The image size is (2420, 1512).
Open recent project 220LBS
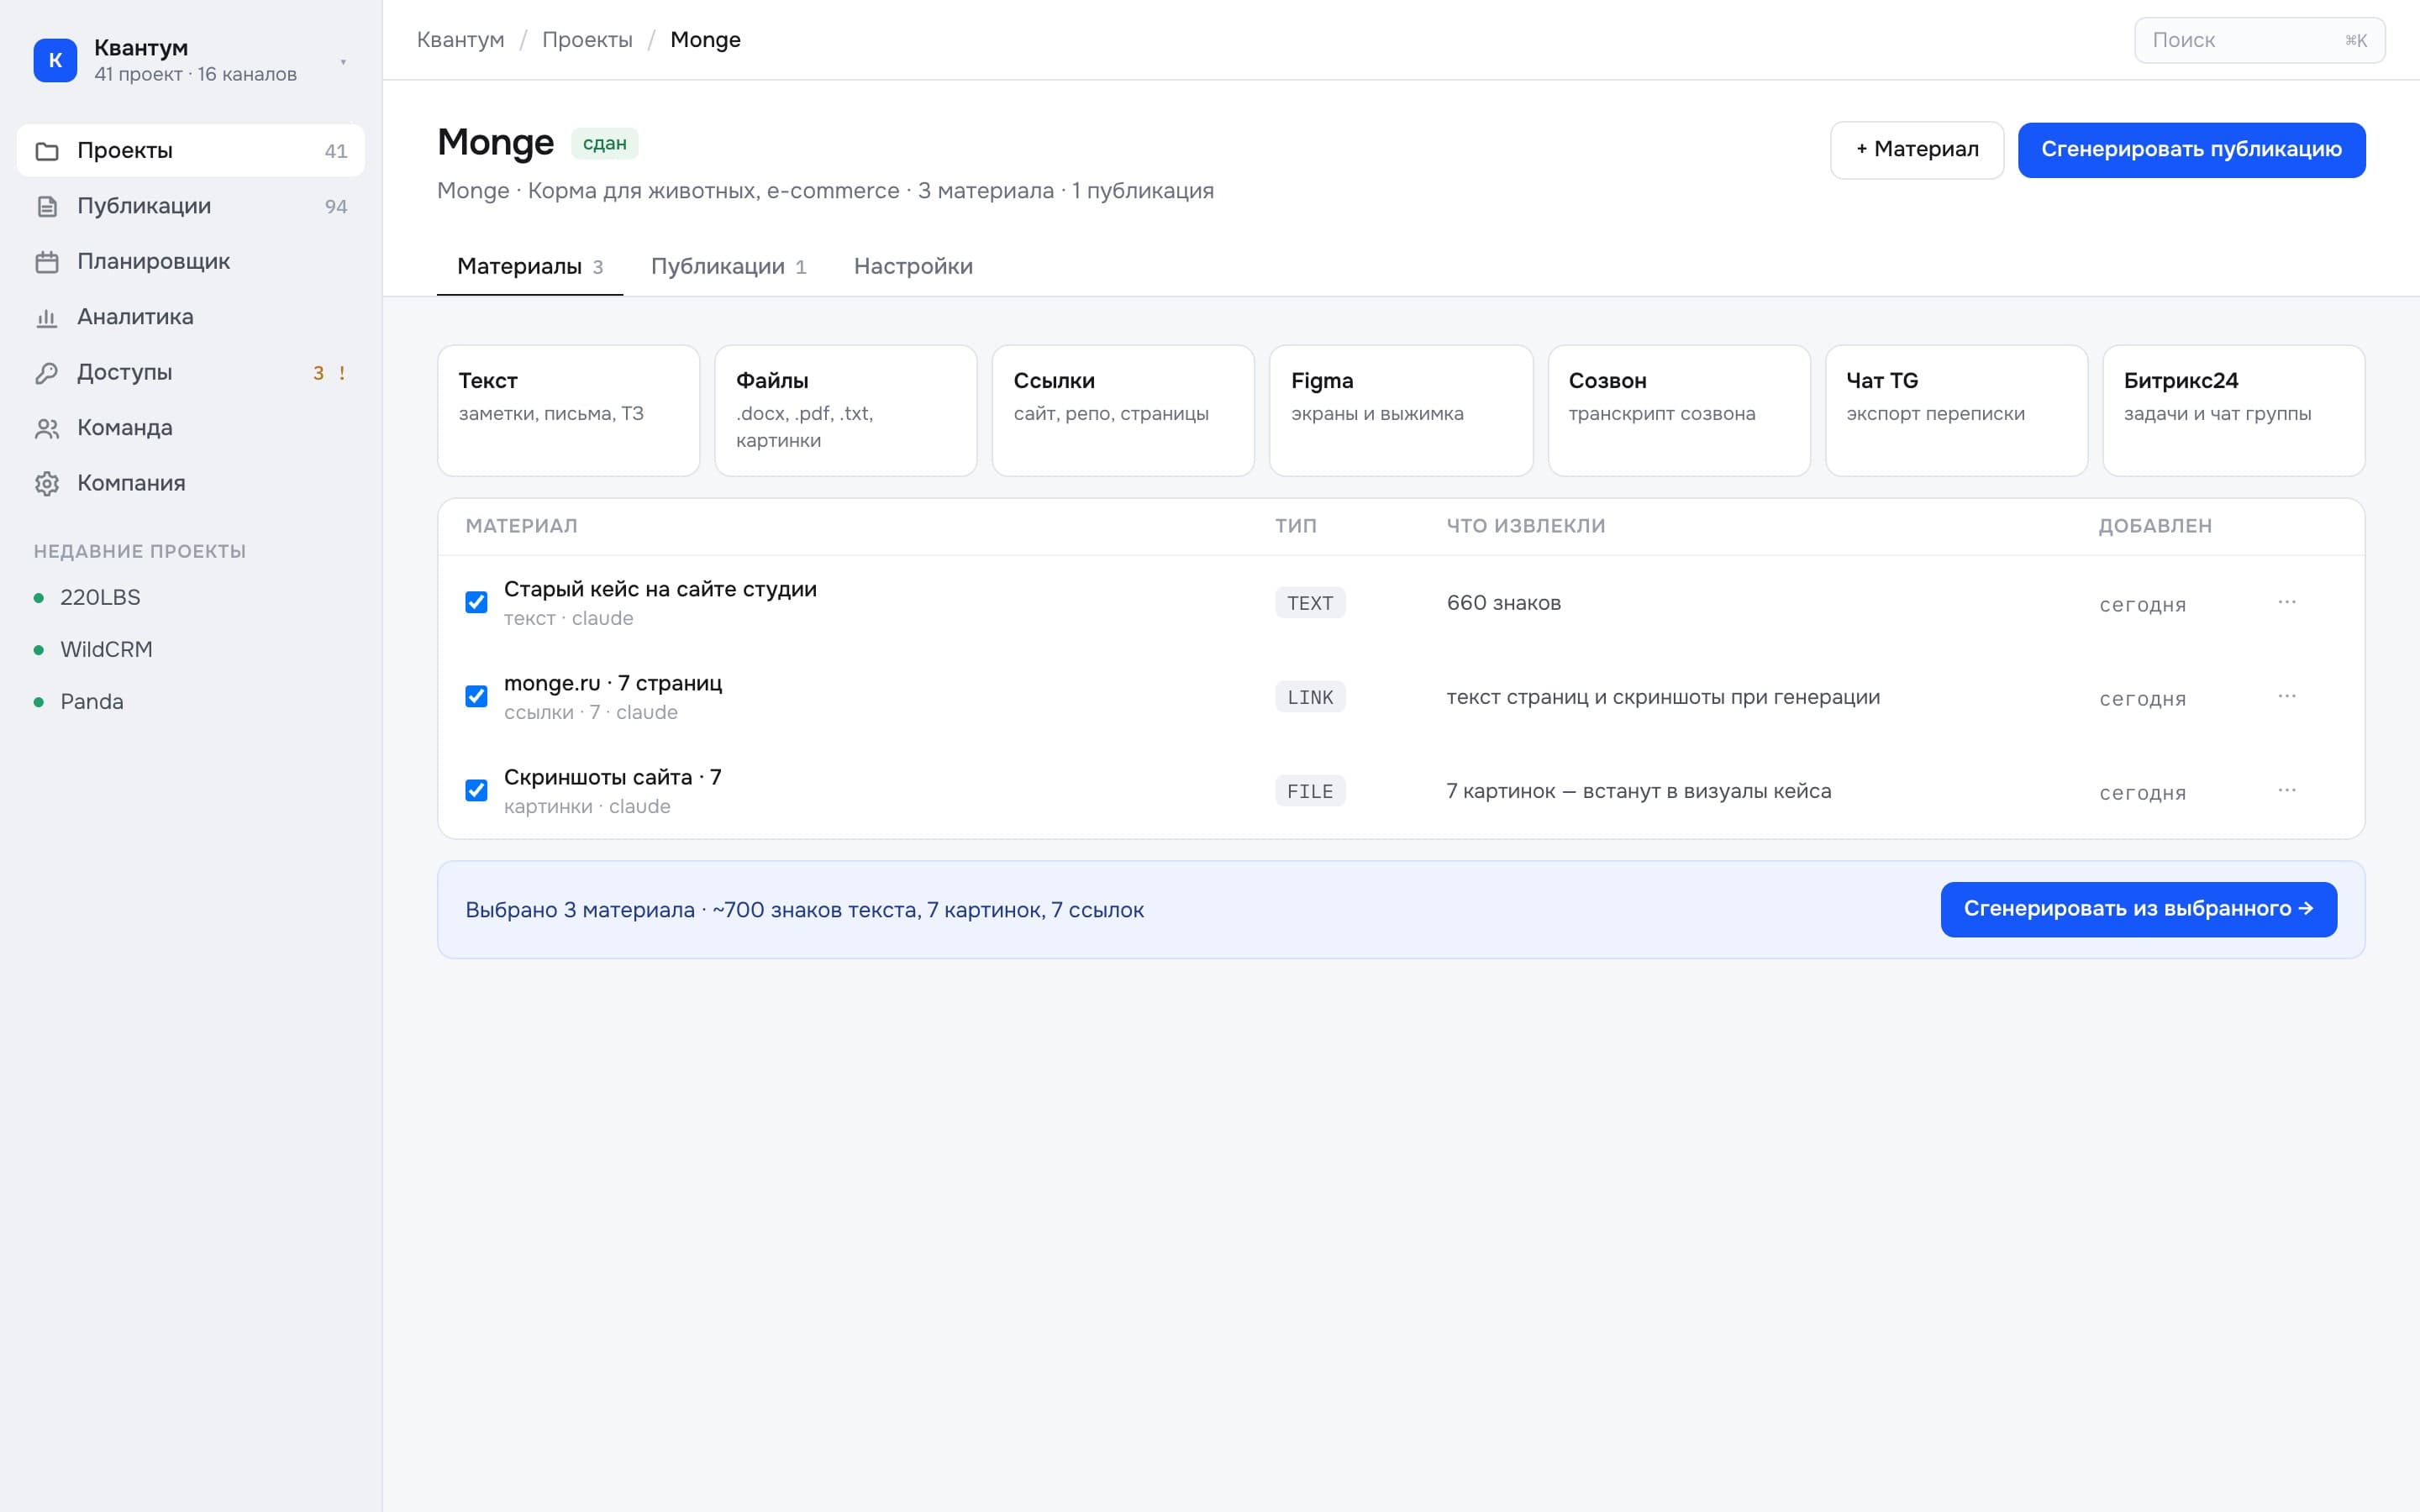100,598
